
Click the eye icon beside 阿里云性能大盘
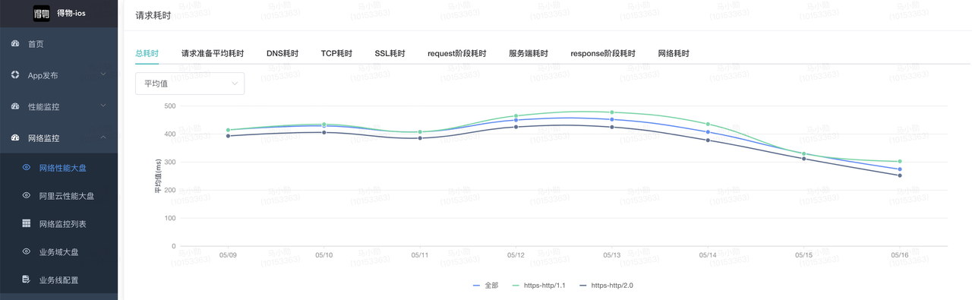[x=27, y=196]
